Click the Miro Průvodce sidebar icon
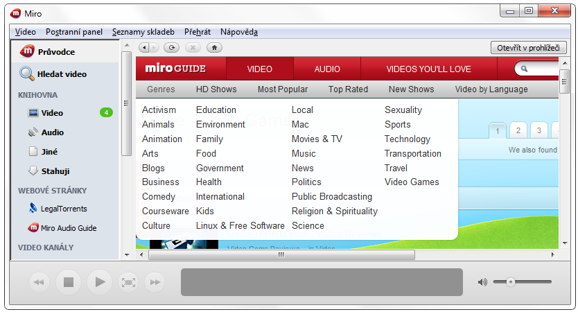Viewport: 578px width, 312px height. 27,51
